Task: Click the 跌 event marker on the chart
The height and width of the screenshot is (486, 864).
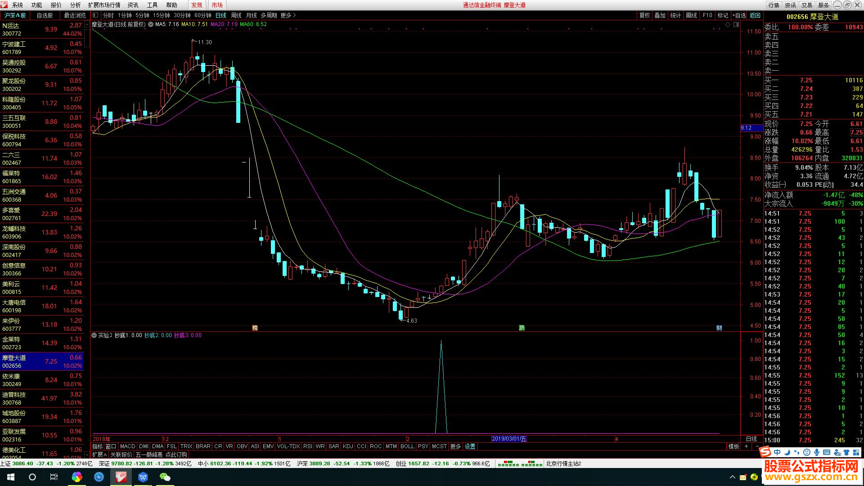Action: pyautogui.click(x=522, y=328)
